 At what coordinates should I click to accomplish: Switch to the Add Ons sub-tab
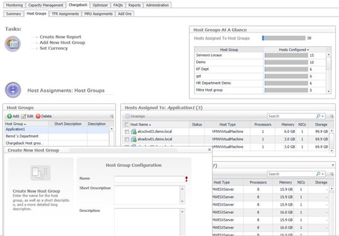pos(125,14)
